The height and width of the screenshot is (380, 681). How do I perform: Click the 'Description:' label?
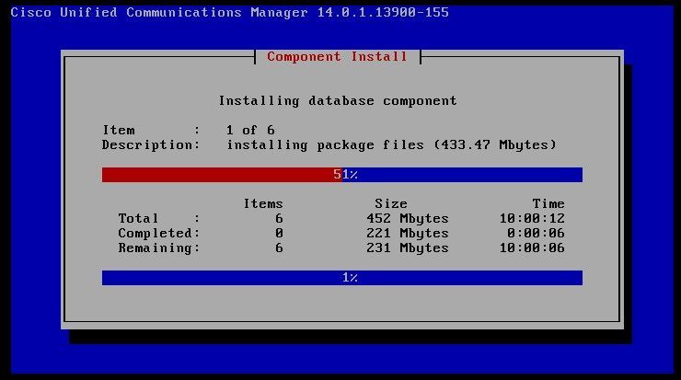[151, 145]
